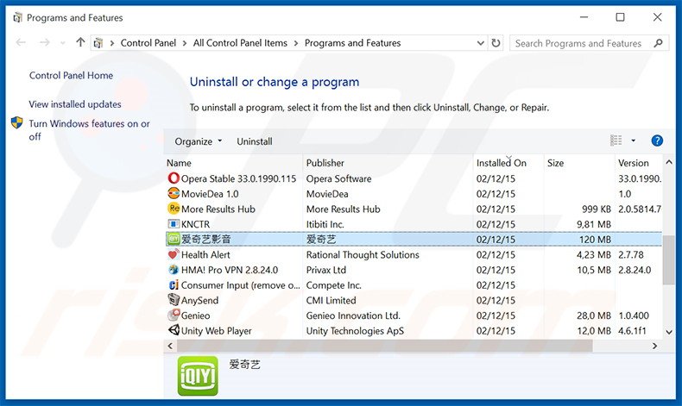Click the KNCTR program icon
682x406 pixels.
tap(174, 224)
